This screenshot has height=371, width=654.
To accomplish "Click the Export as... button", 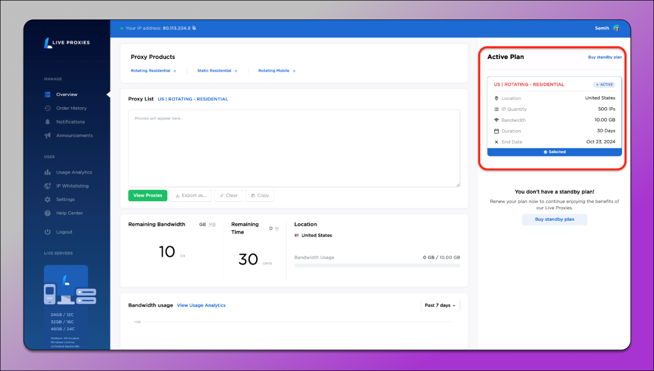I will (191, 195).
